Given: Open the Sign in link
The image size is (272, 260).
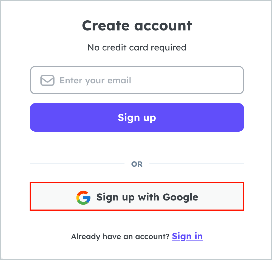Looking at the screenshot, I should click(187, 236).
